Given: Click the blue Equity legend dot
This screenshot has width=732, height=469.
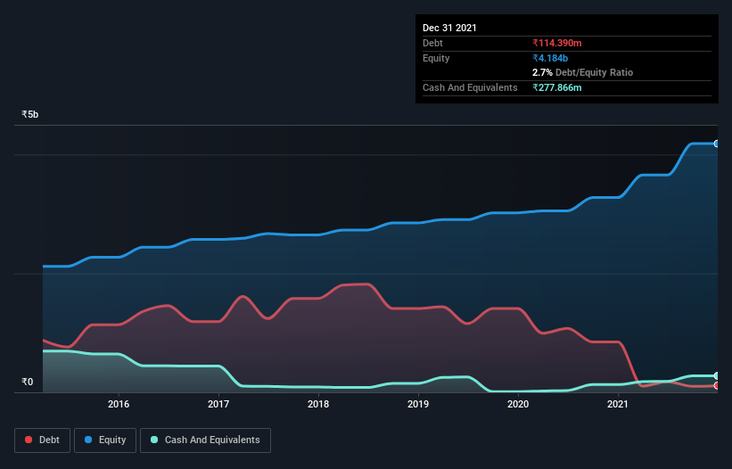Looking at the screenshot, I should [88, 440].
